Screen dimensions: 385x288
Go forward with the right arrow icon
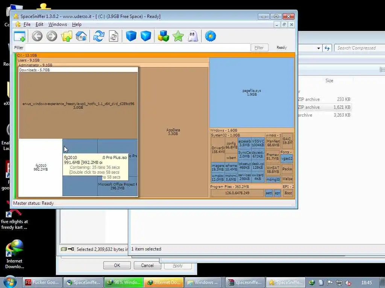52,36
